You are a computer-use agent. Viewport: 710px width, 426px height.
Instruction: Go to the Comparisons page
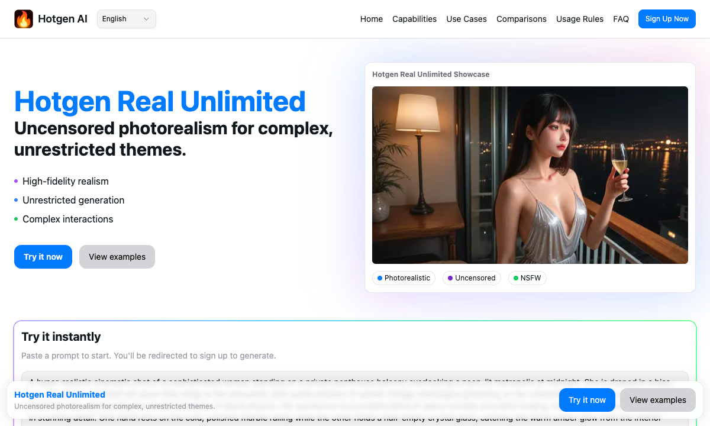coord(521,19)
